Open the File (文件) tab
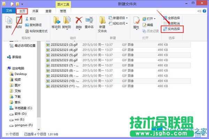 click(x=9, y=11)
